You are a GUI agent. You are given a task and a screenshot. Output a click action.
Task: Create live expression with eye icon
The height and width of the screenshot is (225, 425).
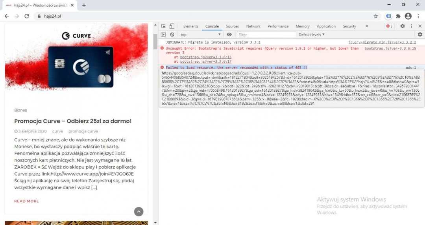[x=229, y=34]
